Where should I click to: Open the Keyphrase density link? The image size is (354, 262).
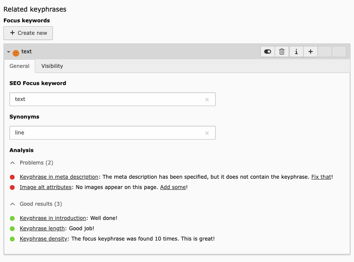(43, 239)
